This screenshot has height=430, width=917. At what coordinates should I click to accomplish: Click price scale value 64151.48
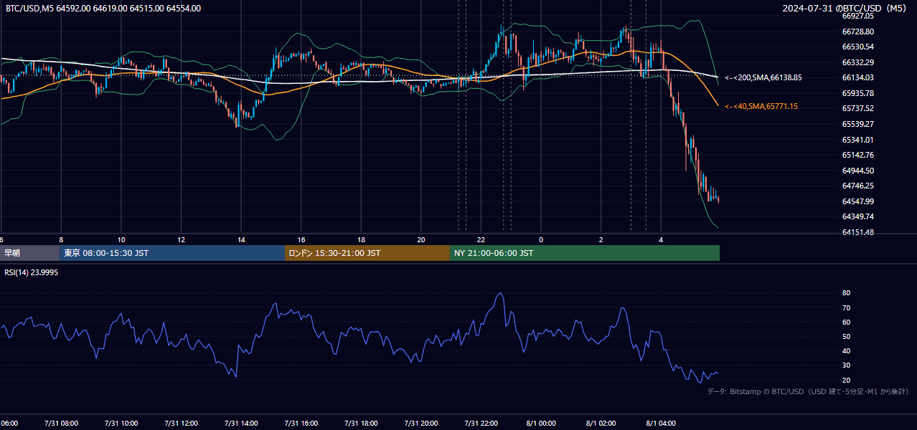coord(857,232)
